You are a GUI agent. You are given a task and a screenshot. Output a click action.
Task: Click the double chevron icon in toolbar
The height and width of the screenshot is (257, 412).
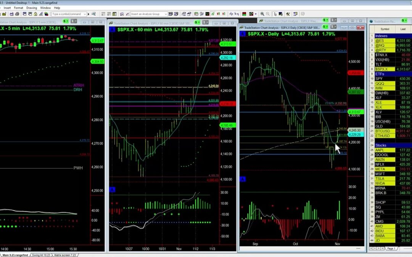point(122,14)
